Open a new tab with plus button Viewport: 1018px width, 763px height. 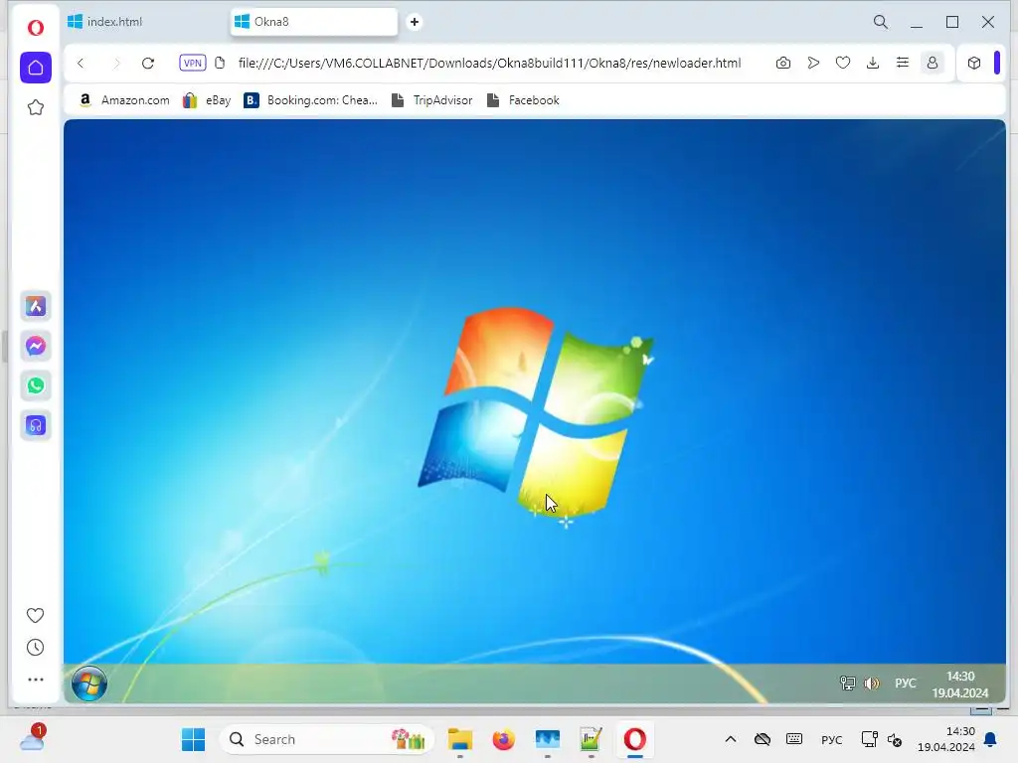(415, 22)
